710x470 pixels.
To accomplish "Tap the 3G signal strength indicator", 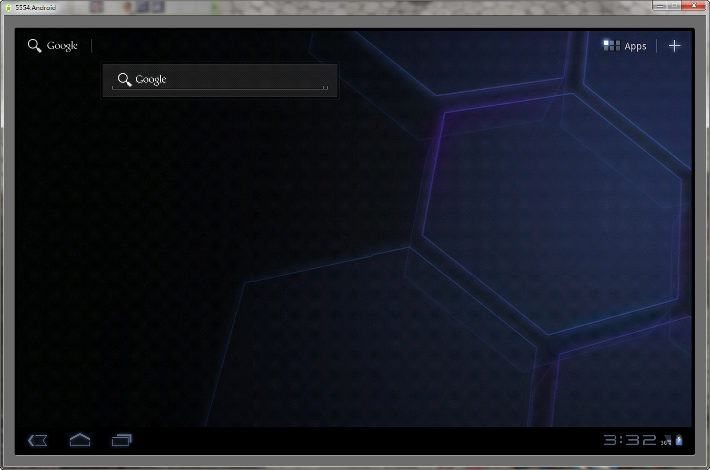I will click(666, 440).
